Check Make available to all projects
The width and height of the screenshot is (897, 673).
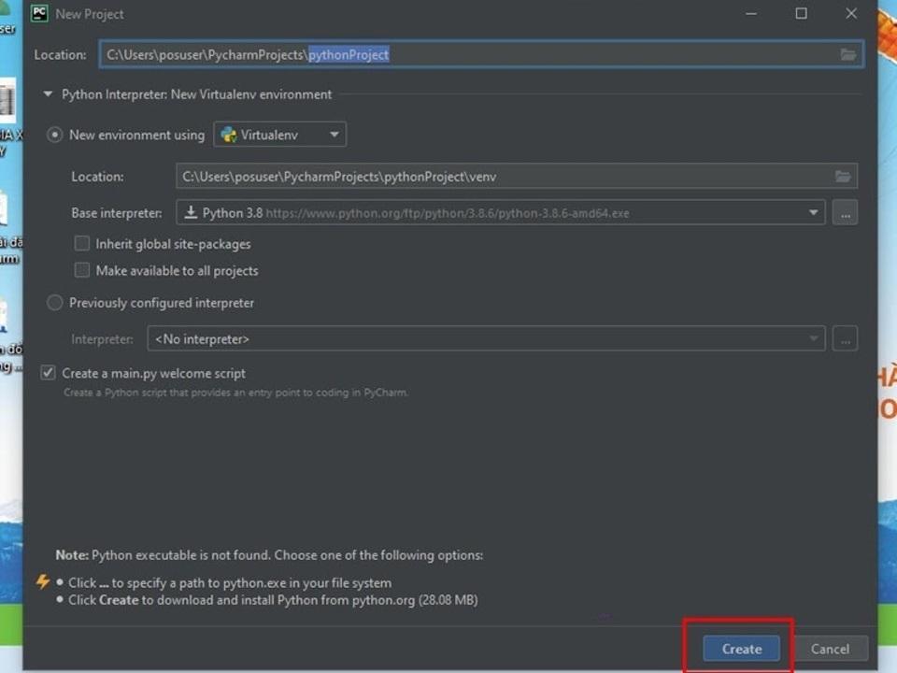click(81, 270)
